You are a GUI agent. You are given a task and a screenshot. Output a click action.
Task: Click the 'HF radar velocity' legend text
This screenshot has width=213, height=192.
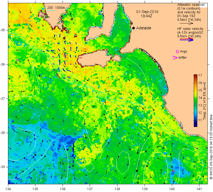point(190,29)
